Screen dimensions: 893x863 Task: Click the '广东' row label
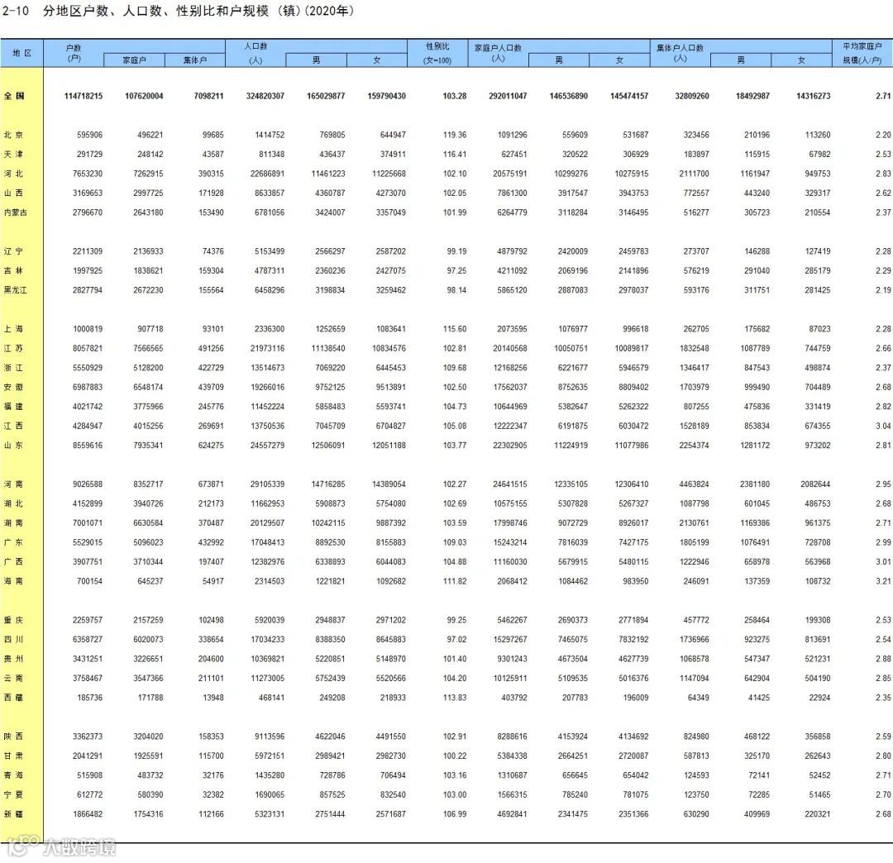(14, 542)
